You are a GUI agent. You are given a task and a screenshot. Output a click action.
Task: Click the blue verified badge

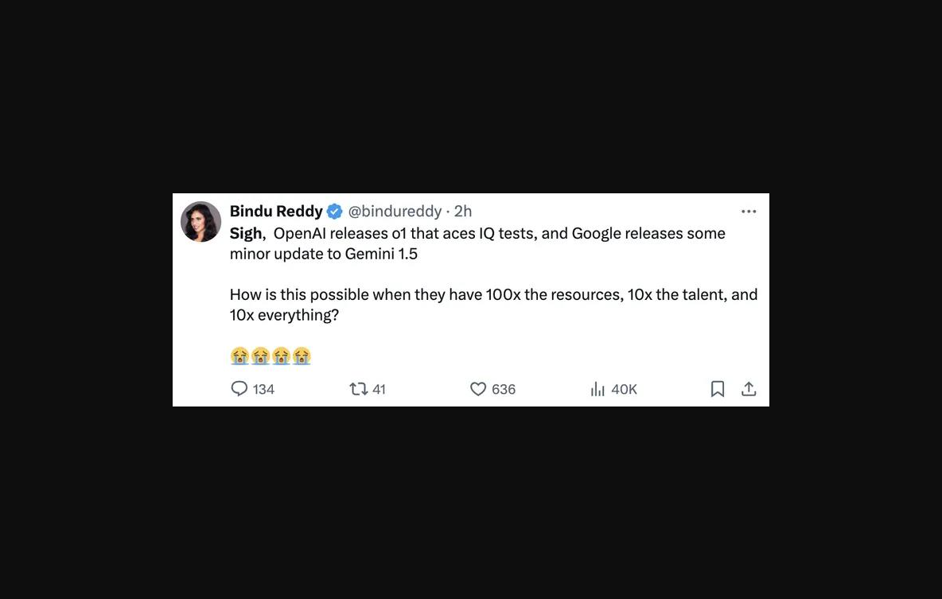[335, 212]
